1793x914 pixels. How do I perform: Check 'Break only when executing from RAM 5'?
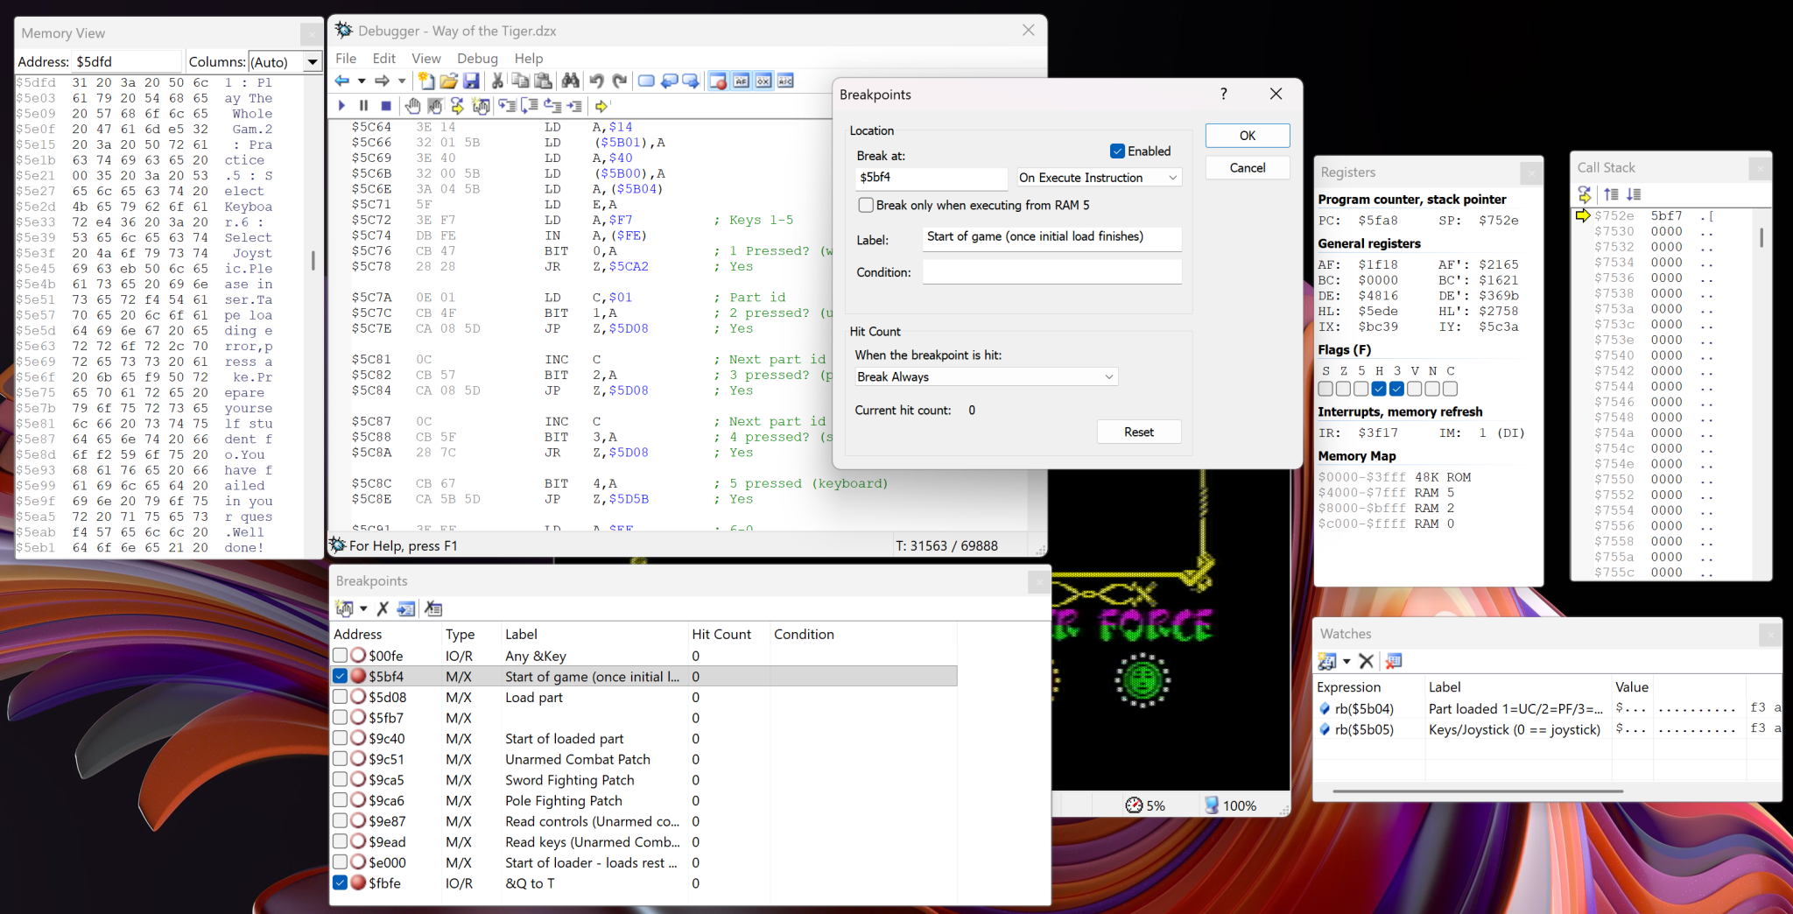point(866,205)
